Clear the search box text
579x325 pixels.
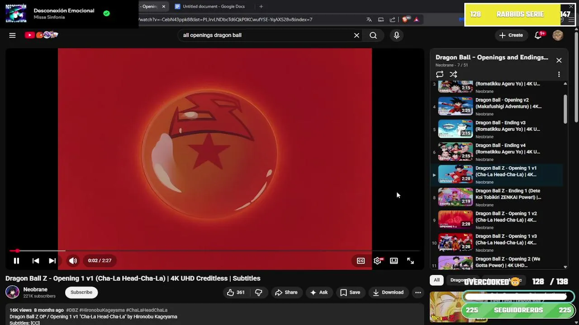(x=356, y=35)
